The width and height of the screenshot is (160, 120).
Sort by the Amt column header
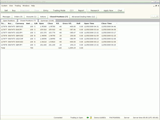point(29,24)
